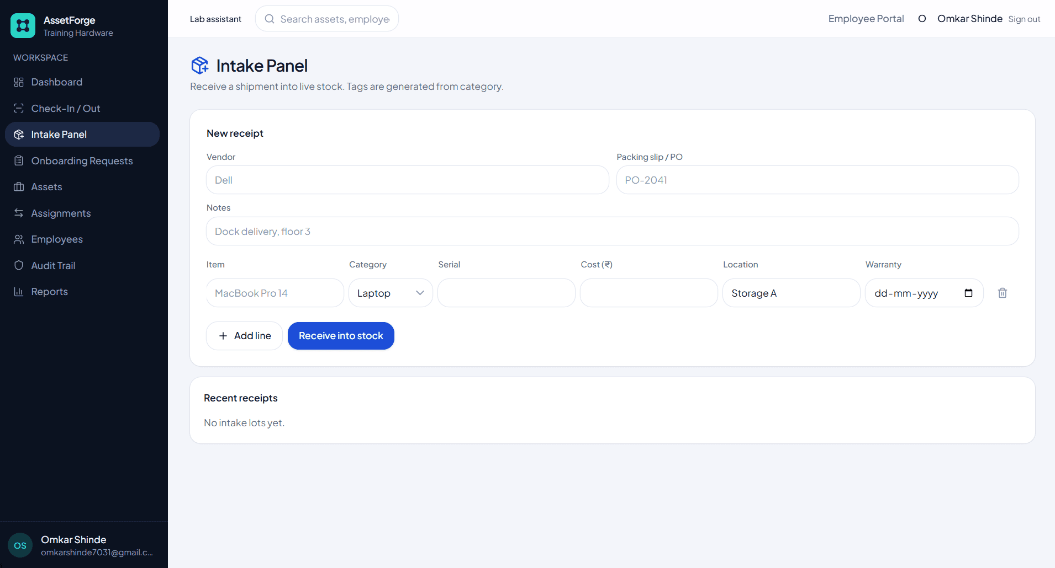Open Employees section
The width and height of the screenshot is (1055, 568).
(82, 239)
